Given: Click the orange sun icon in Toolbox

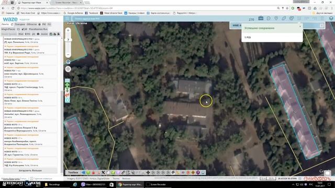Looking at the screenshot, I should coord(193,172).
